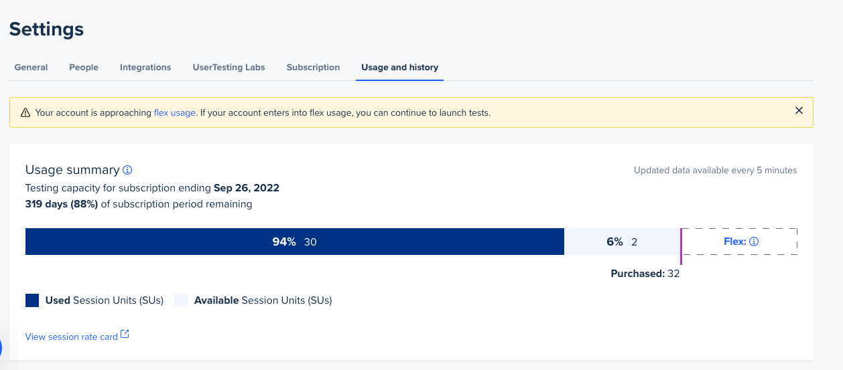Click the Used Session Units legend swatch
Viewport: 843px width, 370px height.
(32, 300)
